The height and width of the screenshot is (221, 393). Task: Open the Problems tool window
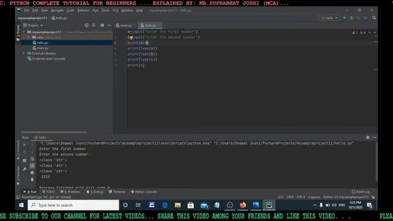pyautogui.click(x=71, y=192)
